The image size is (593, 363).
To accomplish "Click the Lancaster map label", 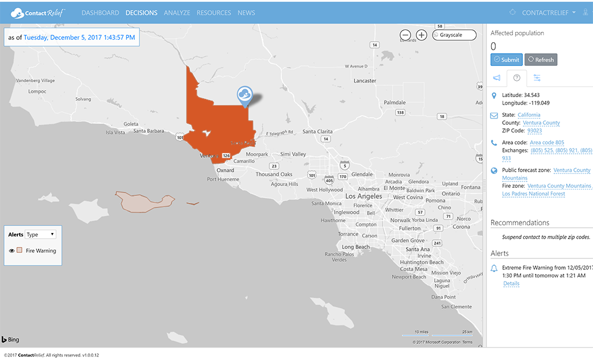I will pyautogui.click(x=365, y=81).
